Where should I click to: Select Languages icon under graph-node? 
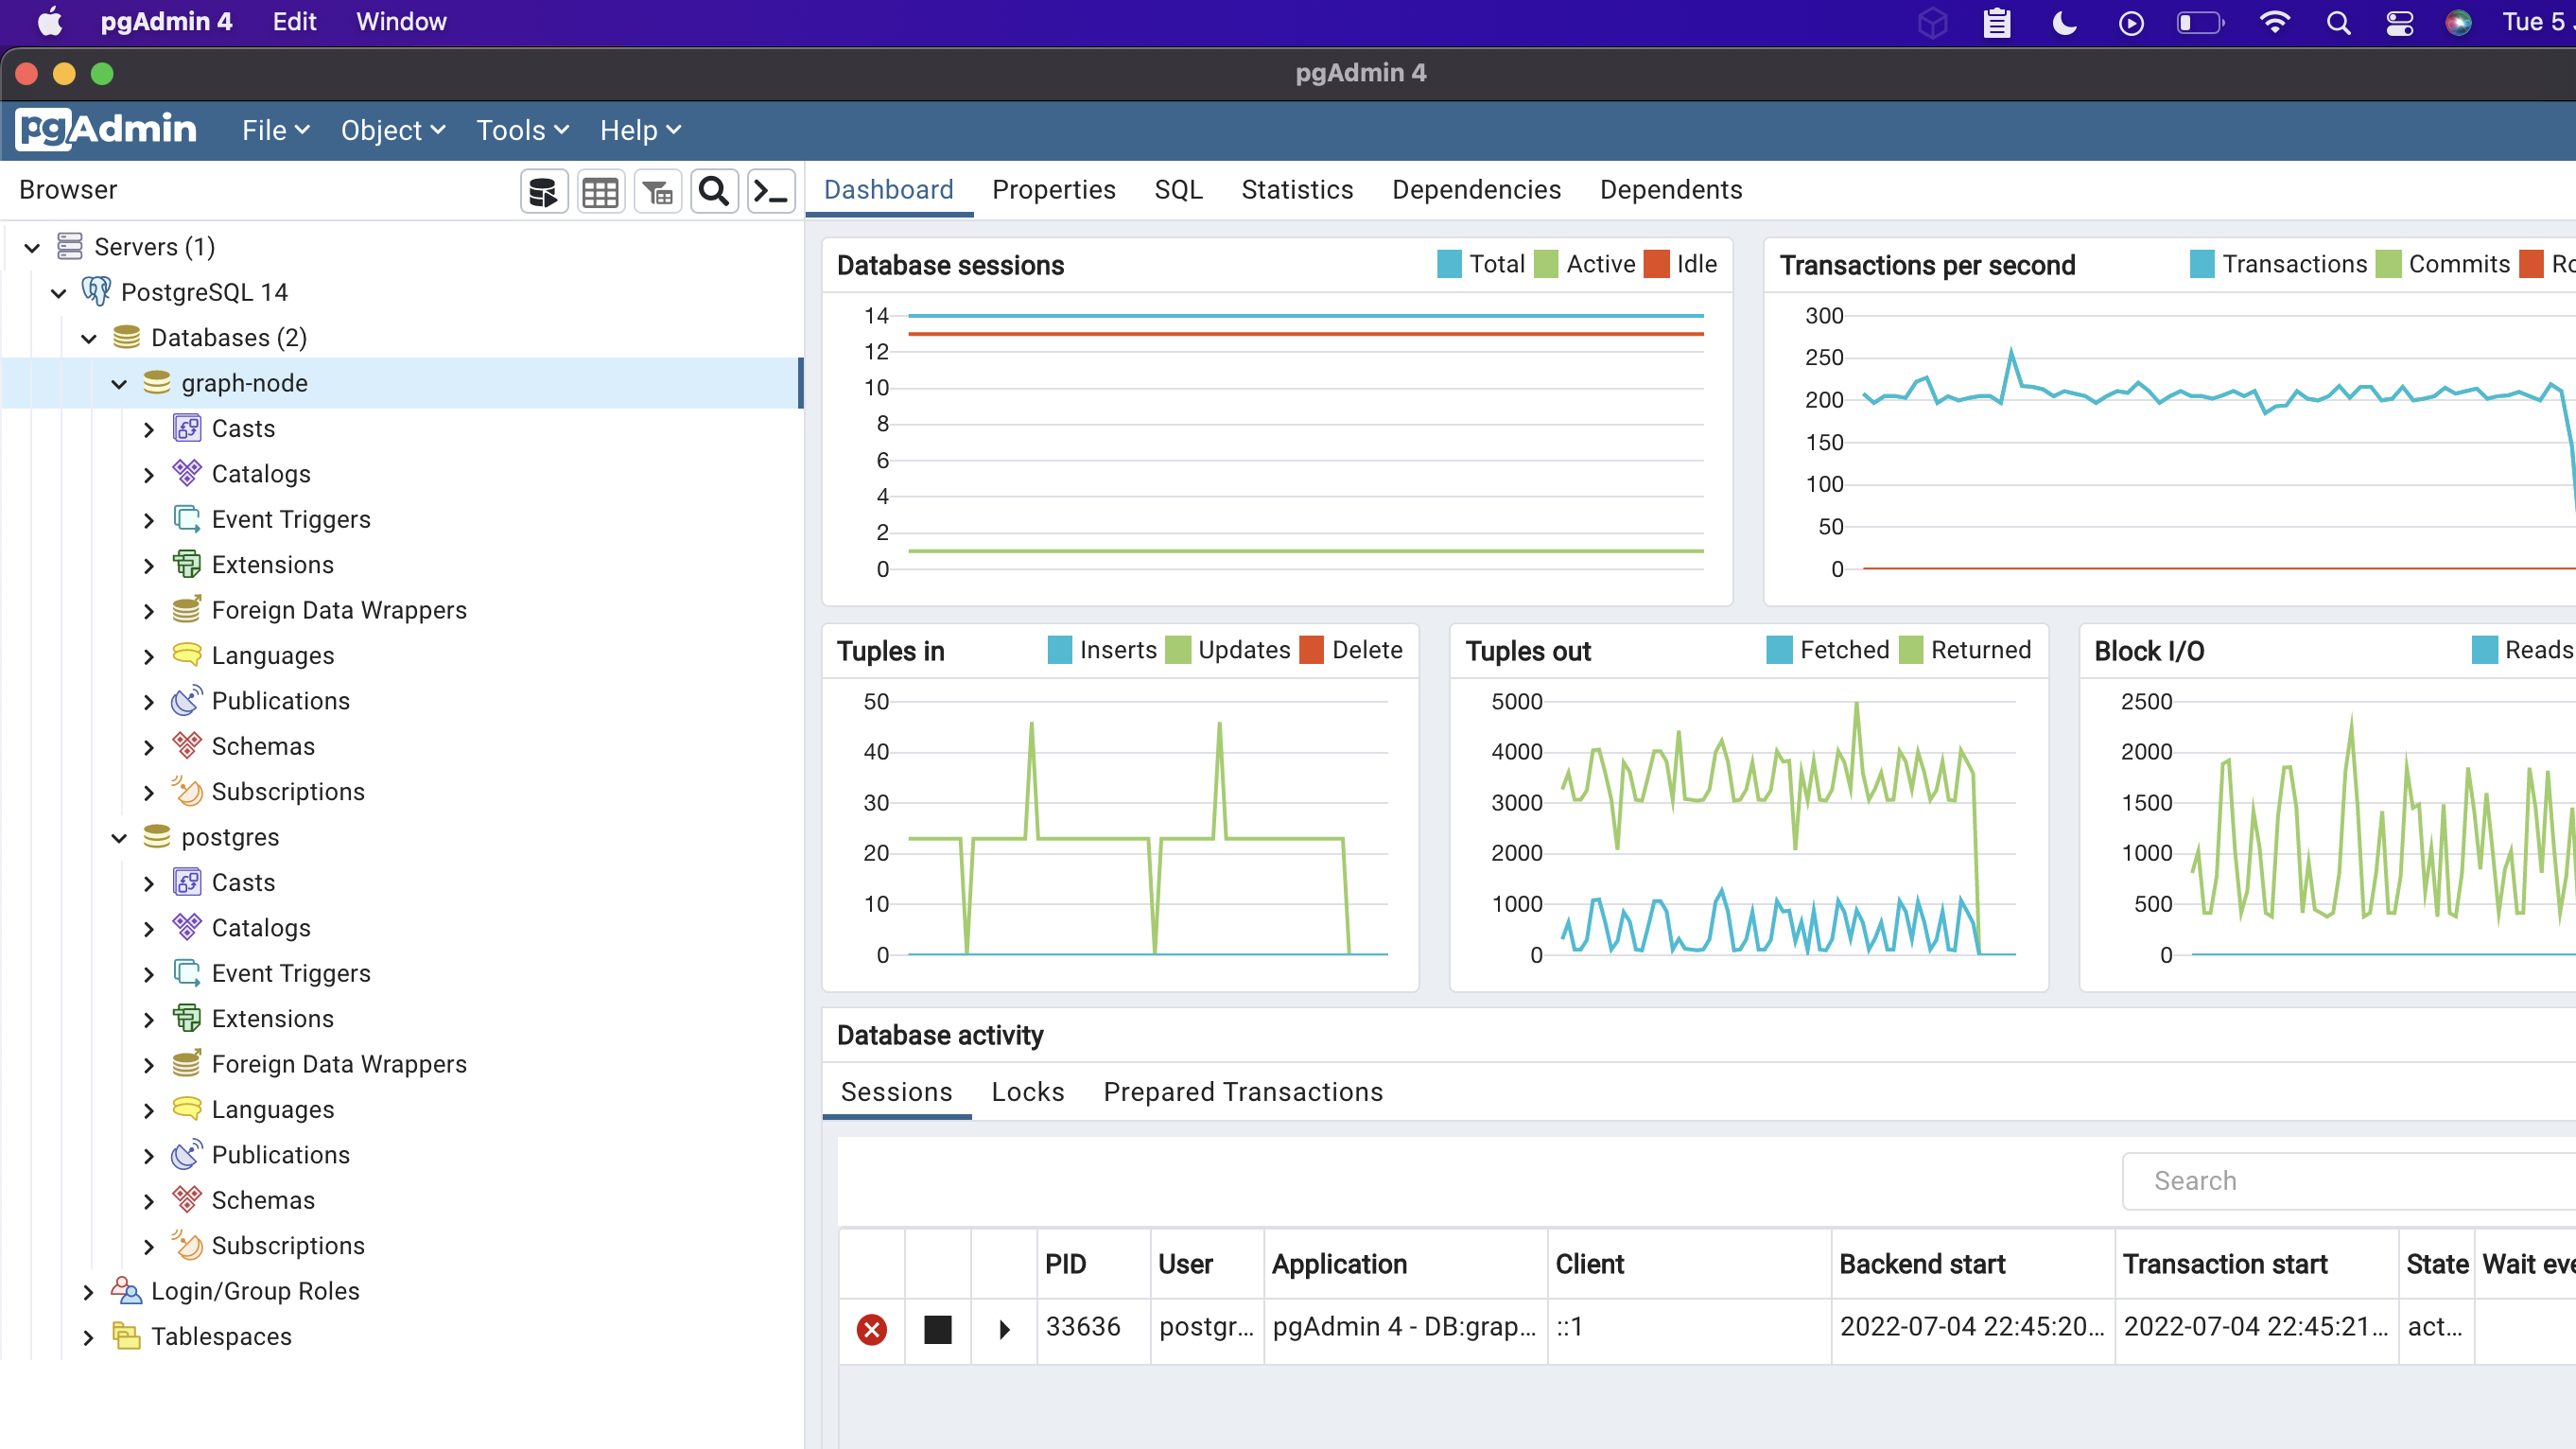pyautogui.click(x=187, y=655)
